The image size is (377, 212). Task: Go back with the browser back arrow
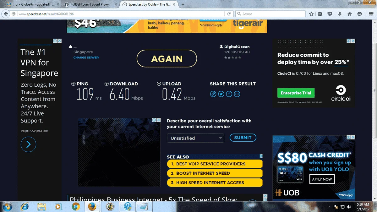(x=6, y=14)
